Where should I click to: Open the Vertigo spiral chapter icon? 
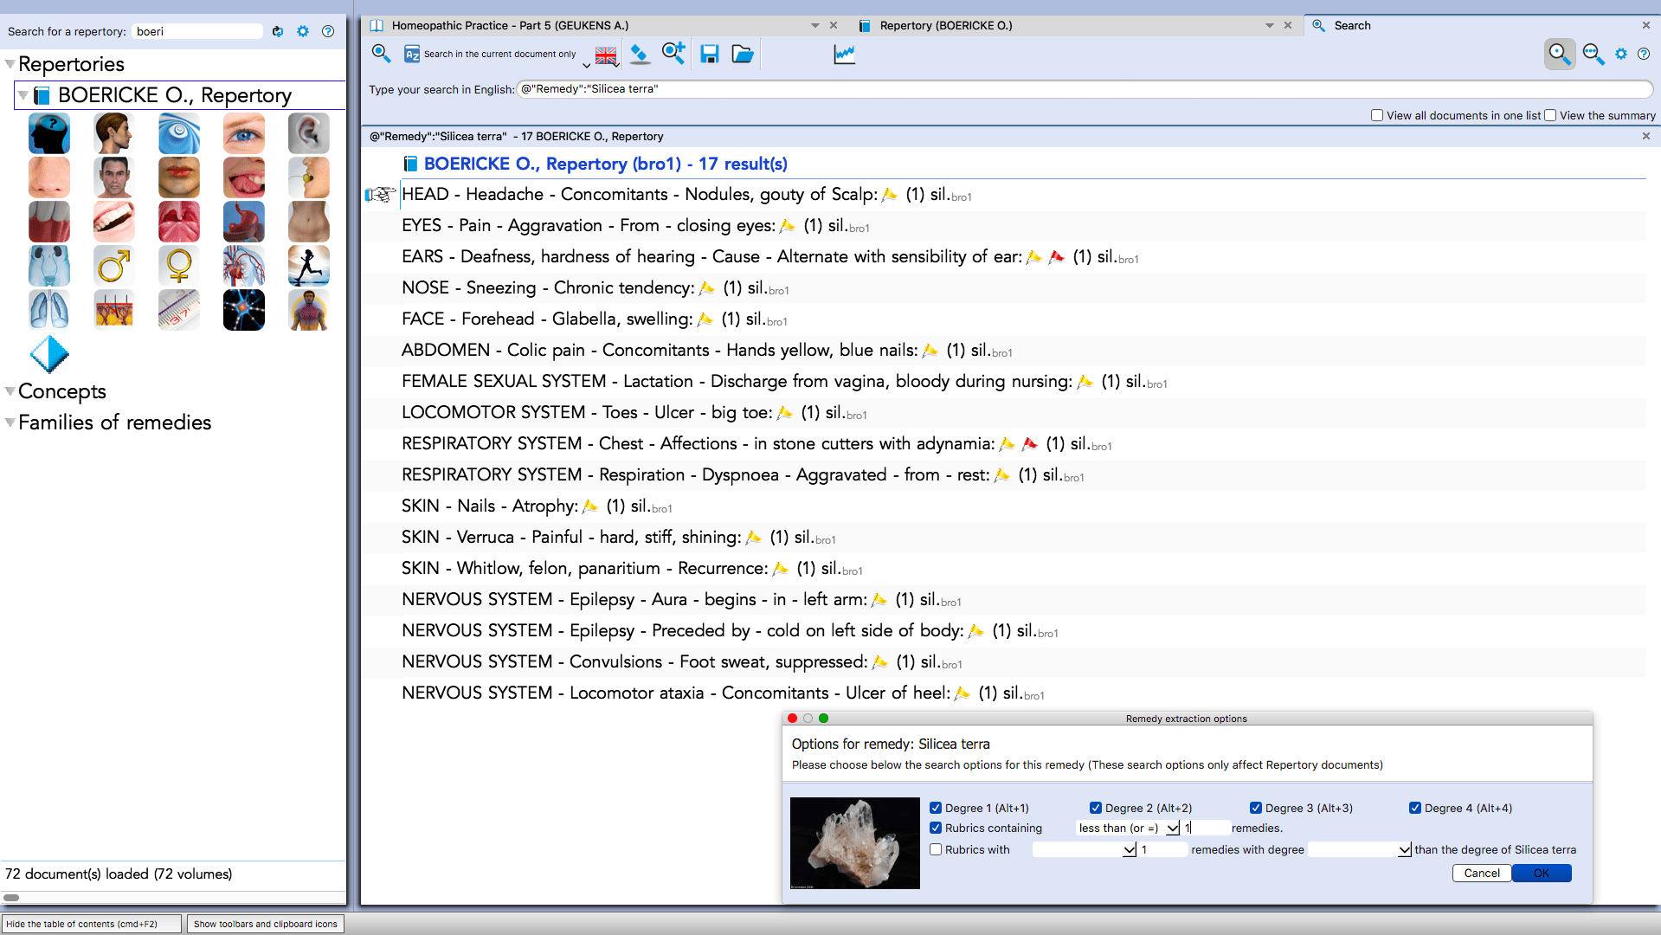[179, 133]
